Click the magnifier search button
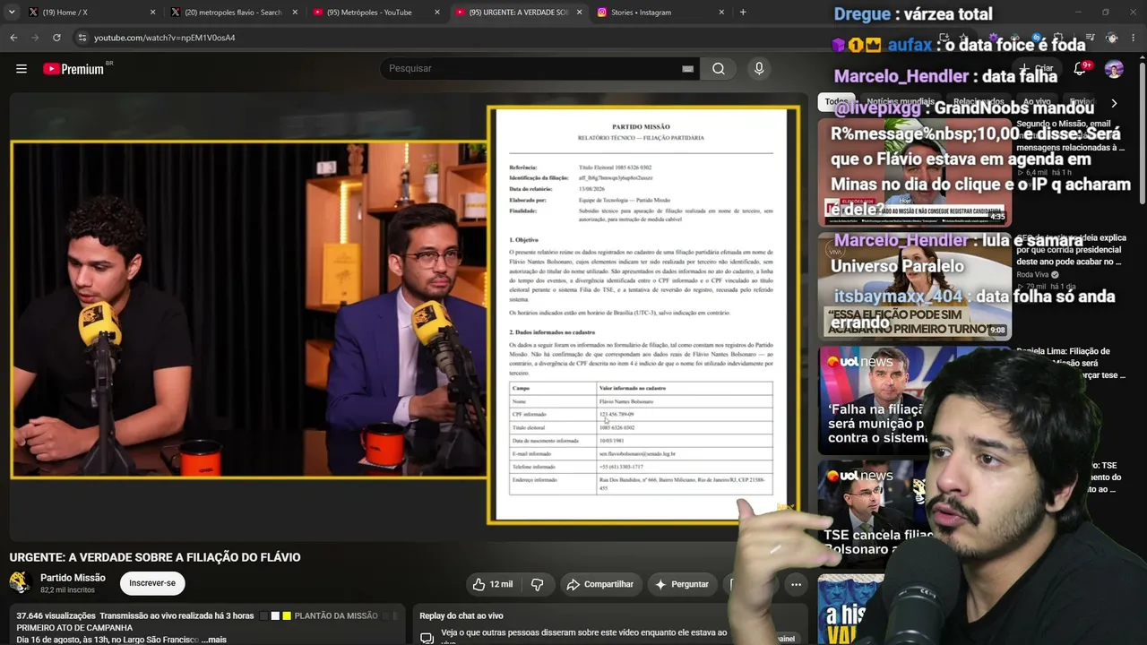Viewport: 1147px width, 645px height. click(719, 69)
